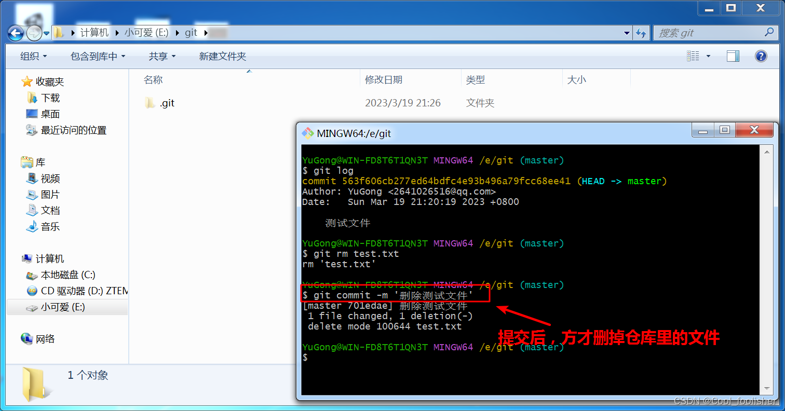Open the 包含到库中 menu
The width and height of the screenshot is (785, 411).
click(98, 56)
